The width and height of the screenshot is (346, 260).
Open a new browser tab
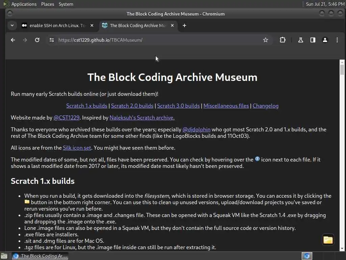click(184, 26)
